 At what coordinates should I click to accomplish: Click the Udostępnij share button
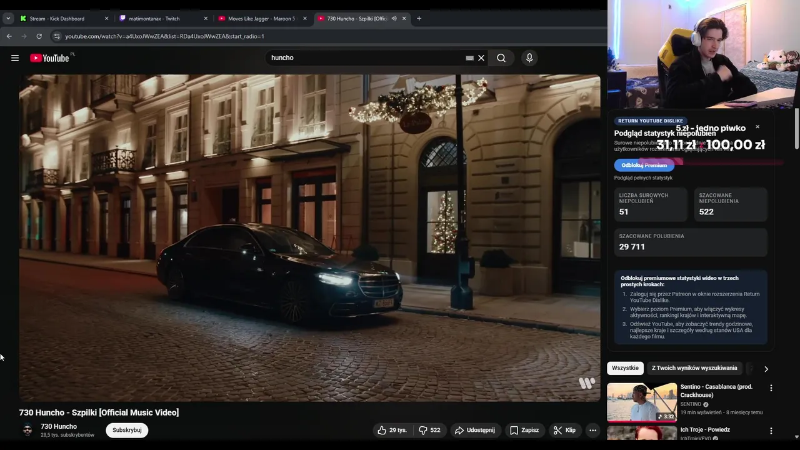(x=475, y=430)
